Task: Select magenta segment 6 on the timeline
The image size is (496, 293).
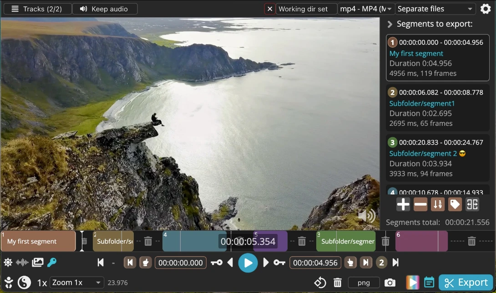Action: pos(421,241)
